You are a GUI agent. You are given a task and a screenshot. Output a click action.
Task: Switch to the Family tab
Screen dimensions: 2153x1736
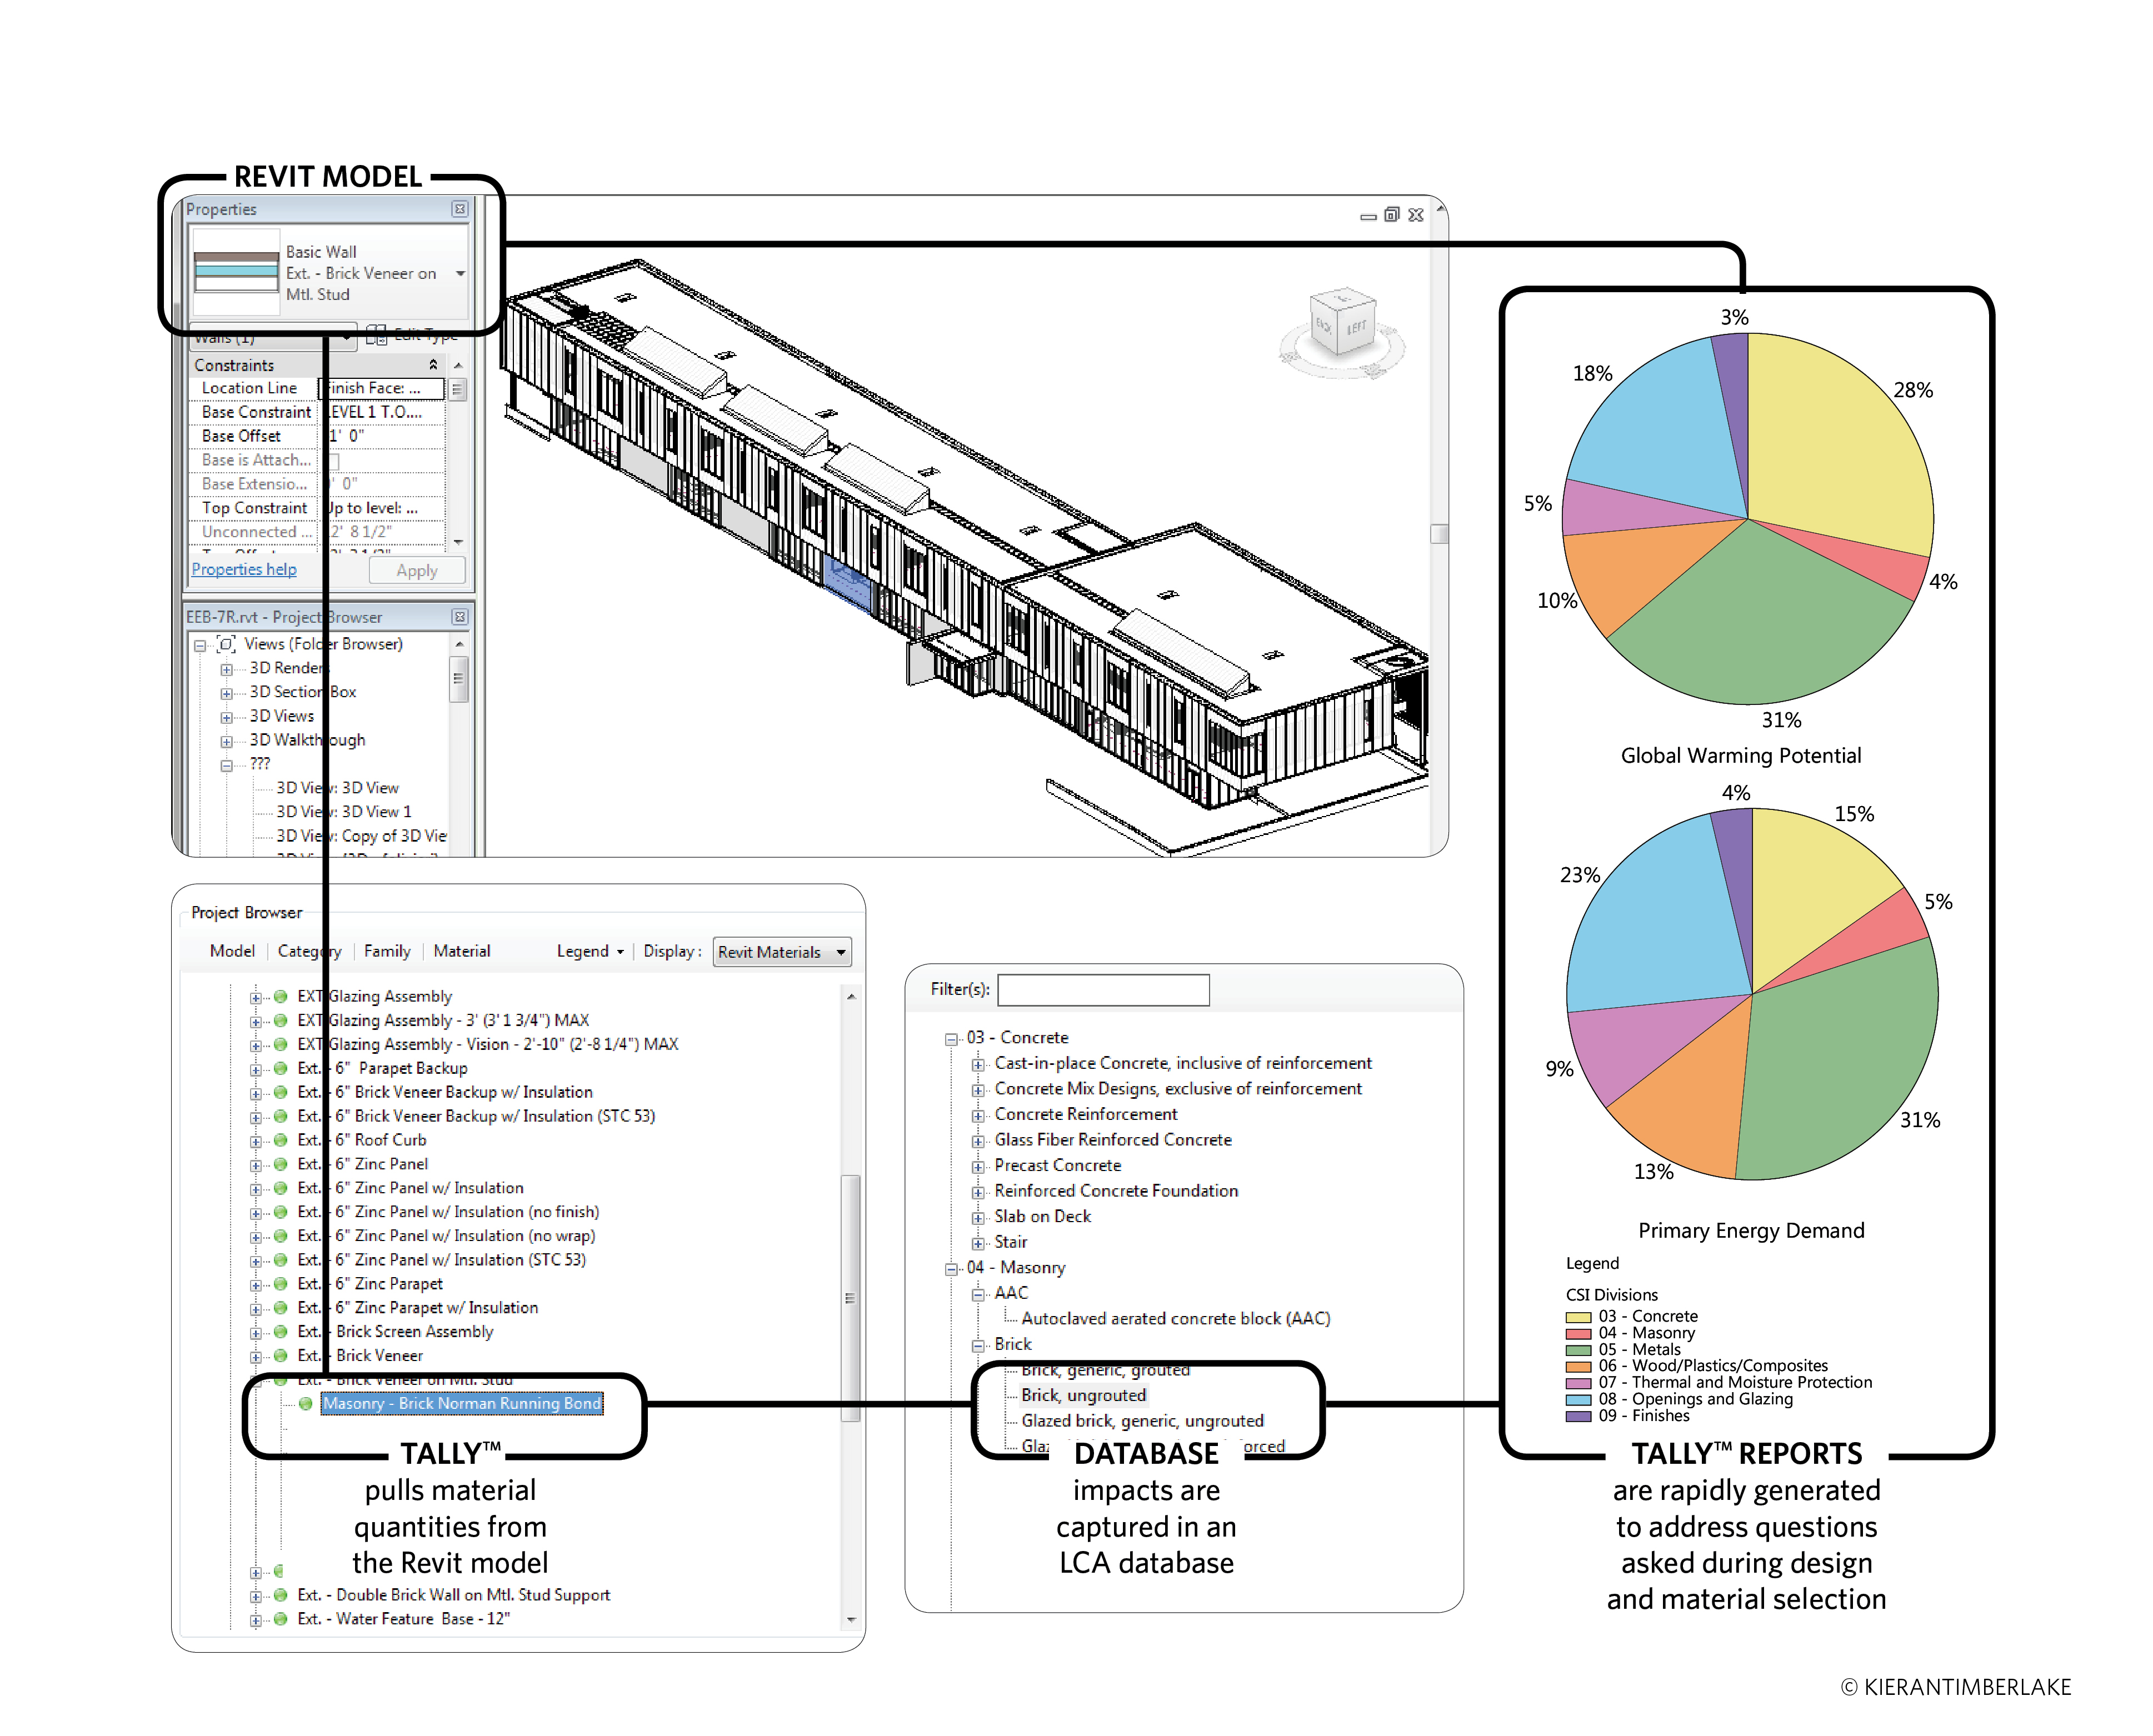(x=387, y=952)
